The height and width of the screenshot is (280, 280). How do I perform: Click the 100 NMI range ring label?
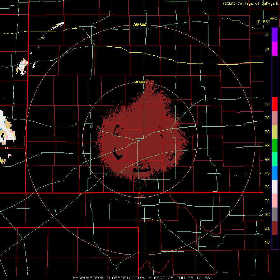[x=140, y=25]
